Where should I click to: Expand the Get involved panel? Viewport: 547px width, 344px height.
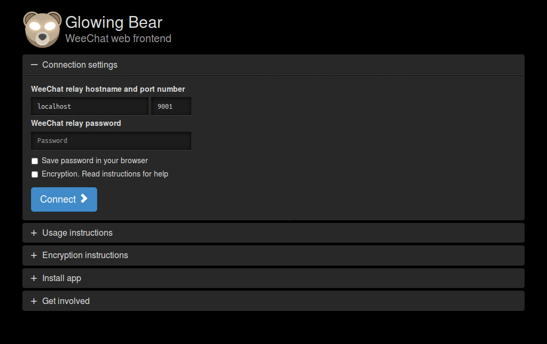click(66, 300)
